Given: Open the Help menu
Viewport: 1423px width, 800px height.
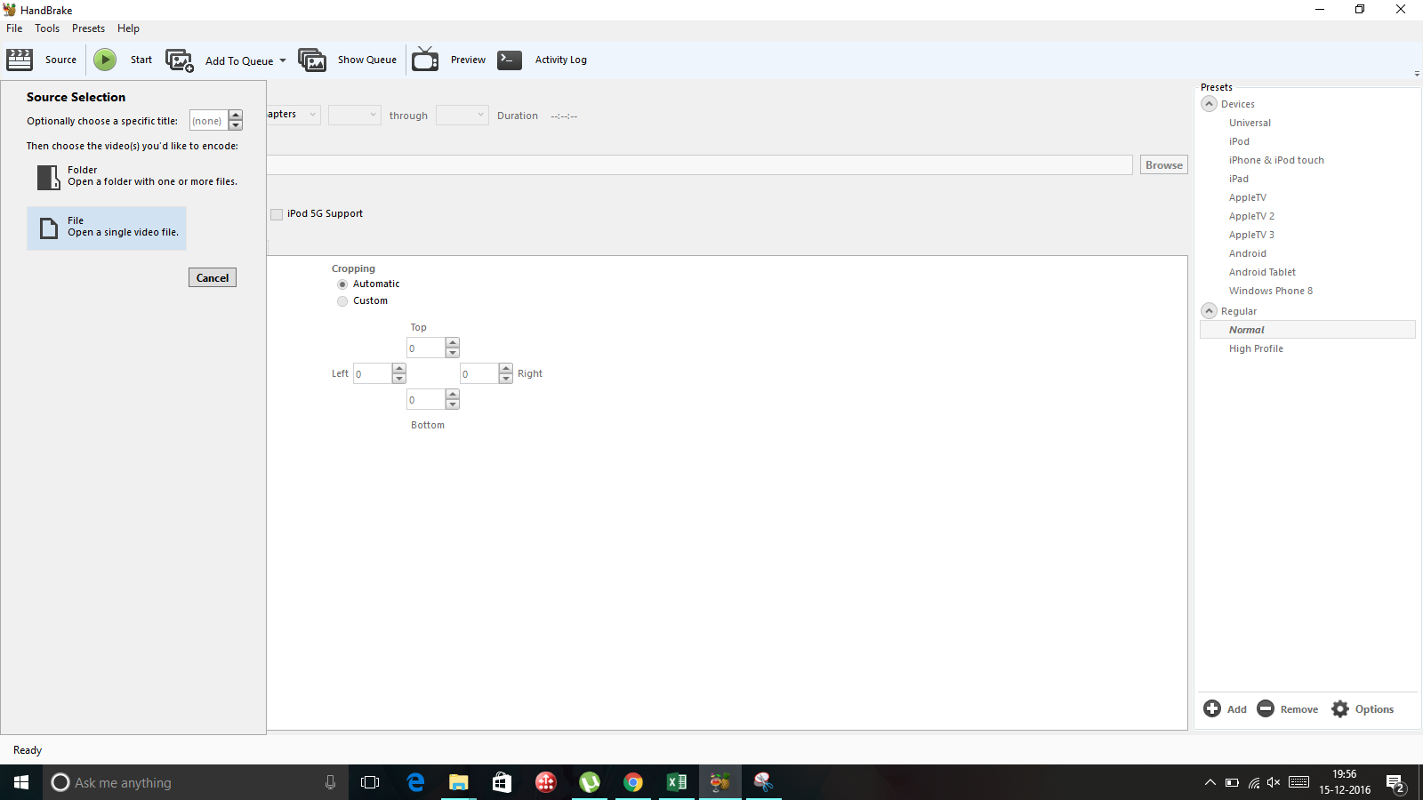Looking at the screenshot, I should [128, 28].
